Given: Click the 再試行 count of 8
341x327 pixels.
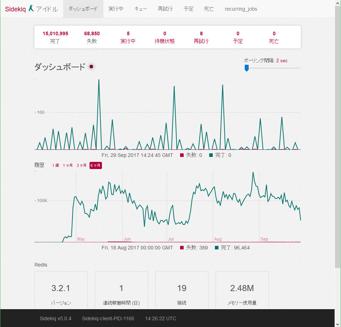Looking at the screenshot, I should pos(201,34).
